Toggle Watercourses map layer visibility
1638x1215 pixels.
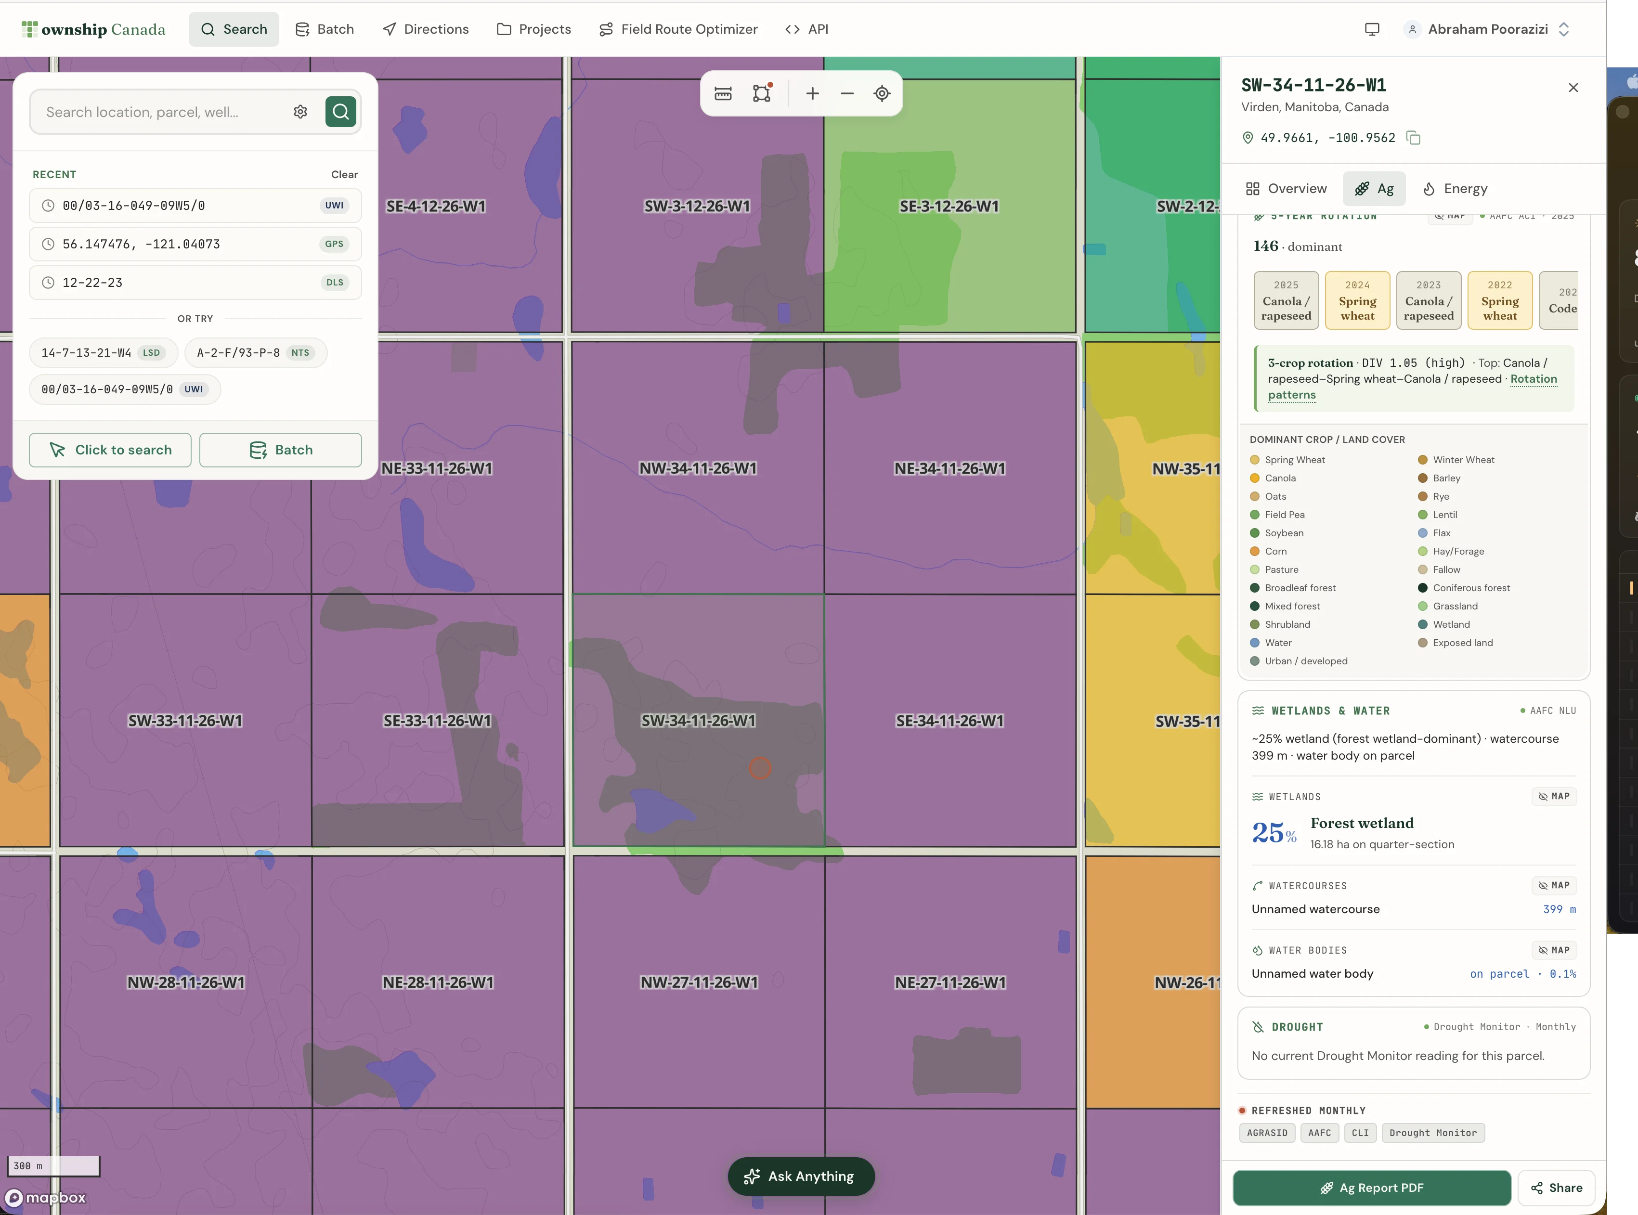pos(1554,886)
